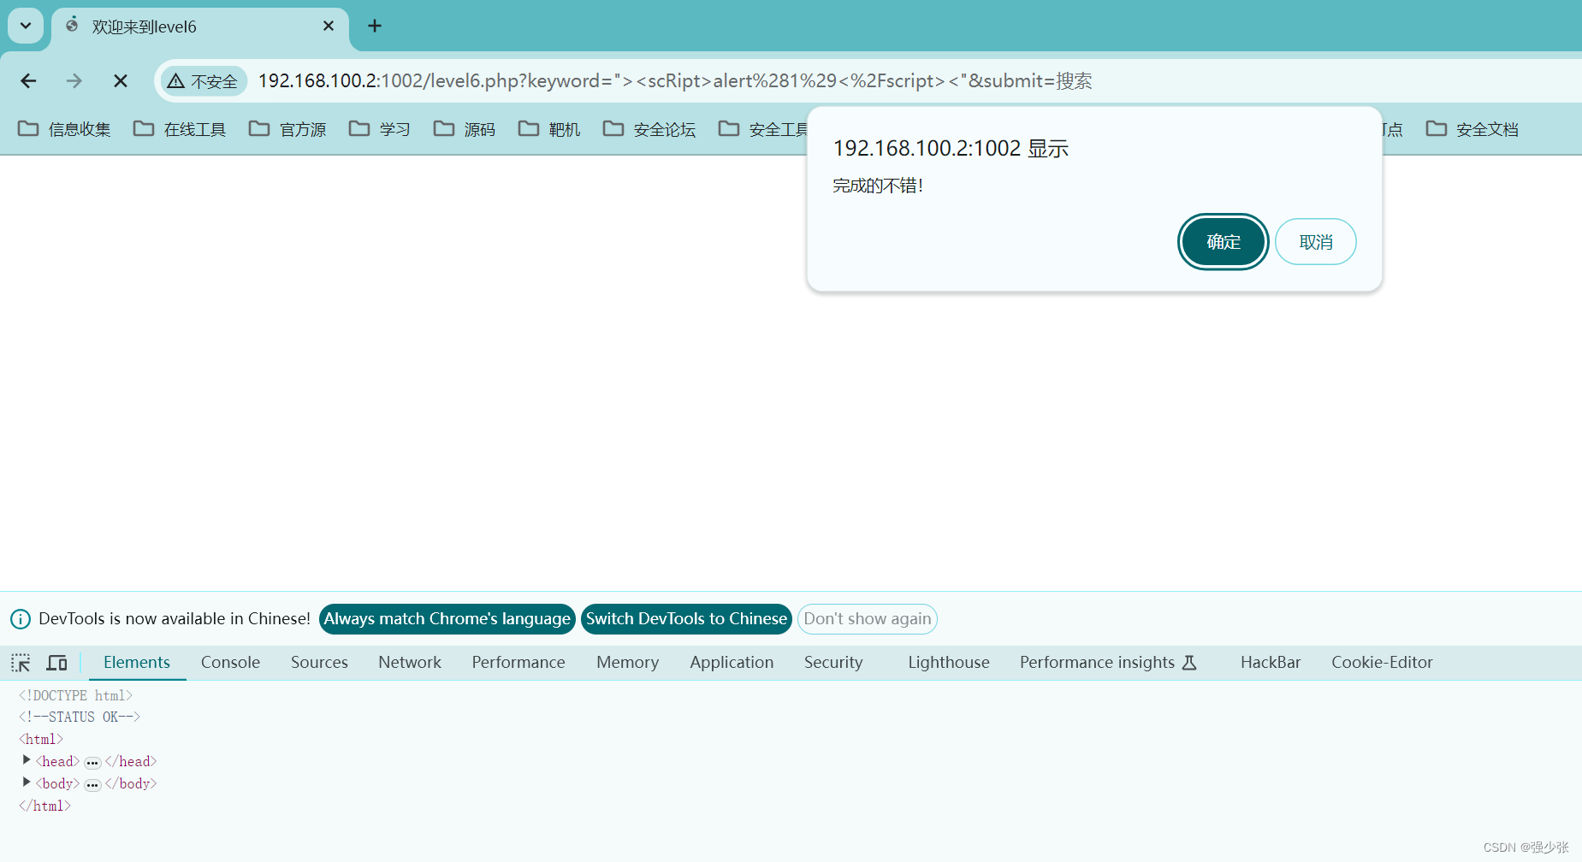Screen dimensions: 1582x862
Task: Open a new tab with plus icon
Action: tap(375, 26)
